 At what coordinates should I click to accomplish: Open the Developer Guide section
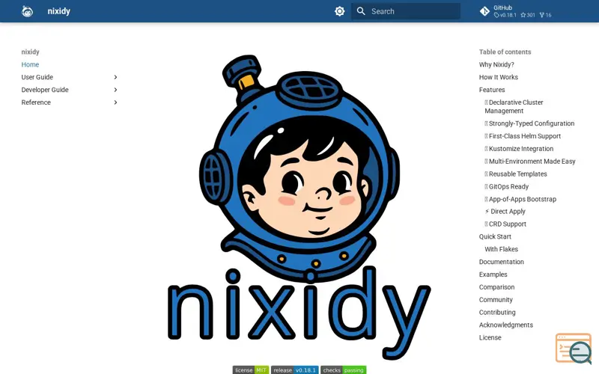45,90
